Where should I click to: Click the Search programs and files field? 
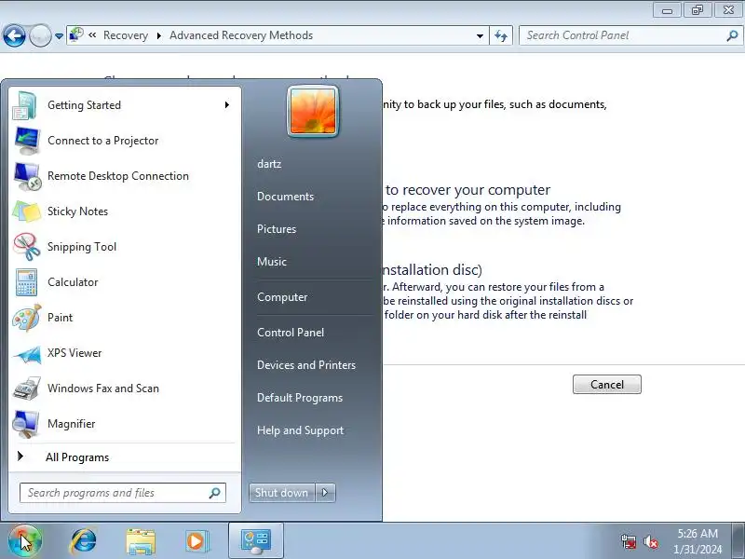click(123, 493)
